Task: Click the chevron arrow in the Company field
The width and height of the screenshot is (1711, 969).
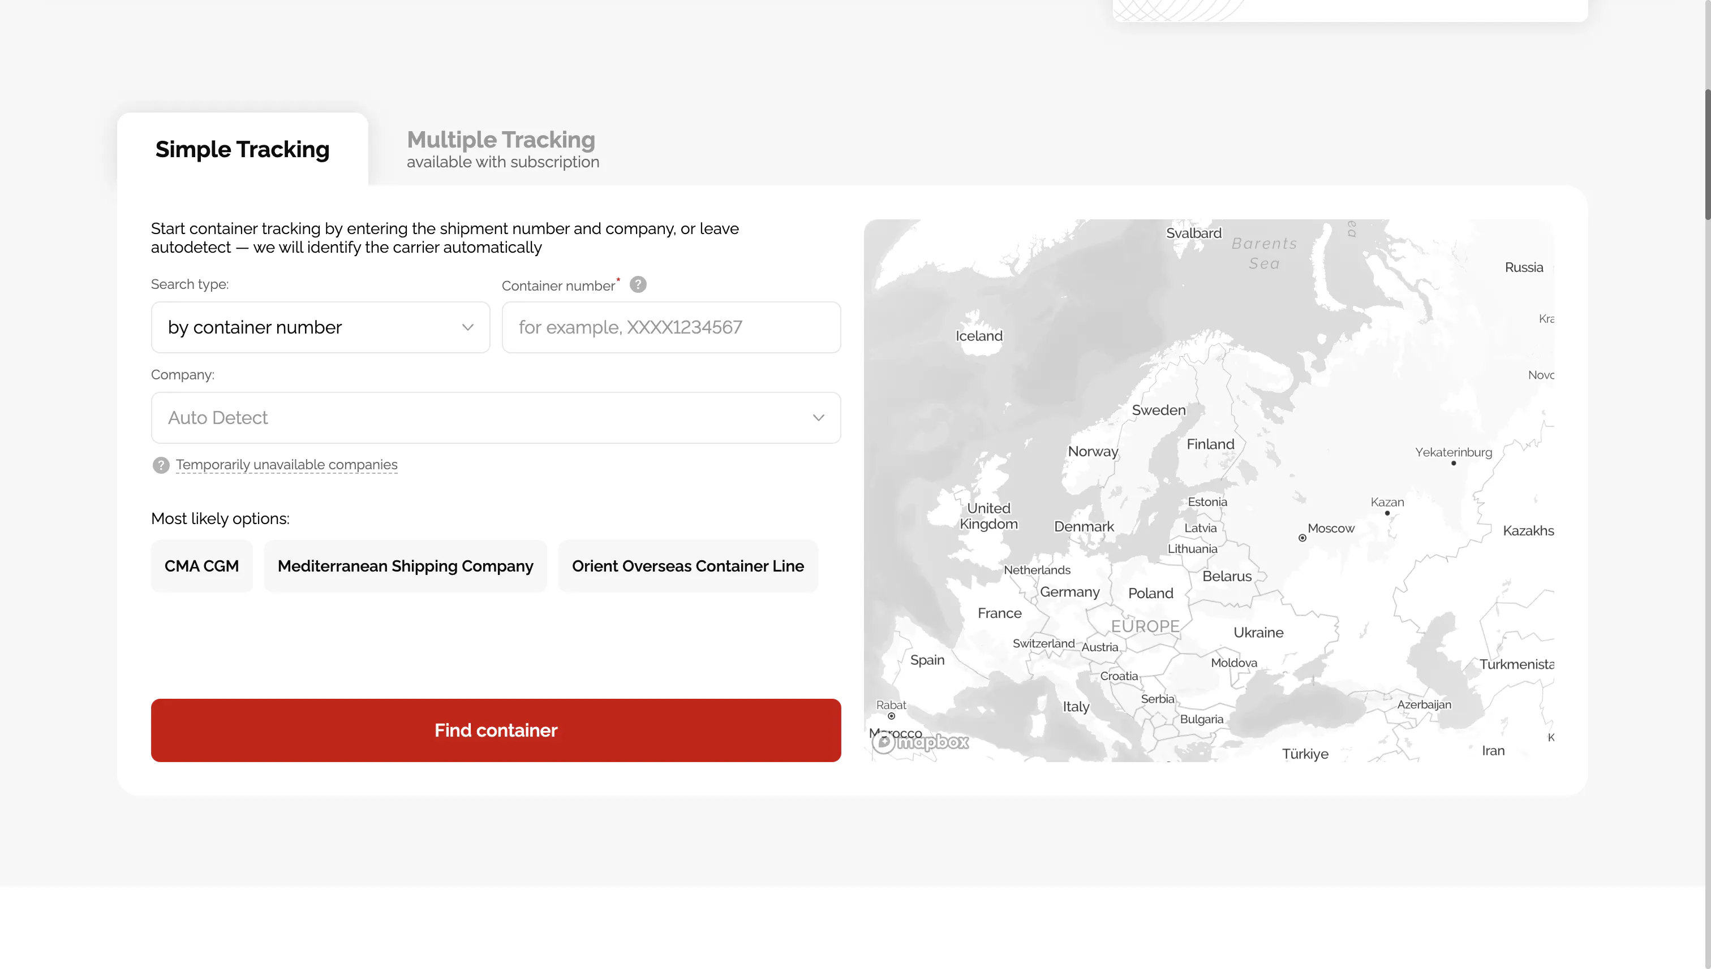Action: pos(819,418)
